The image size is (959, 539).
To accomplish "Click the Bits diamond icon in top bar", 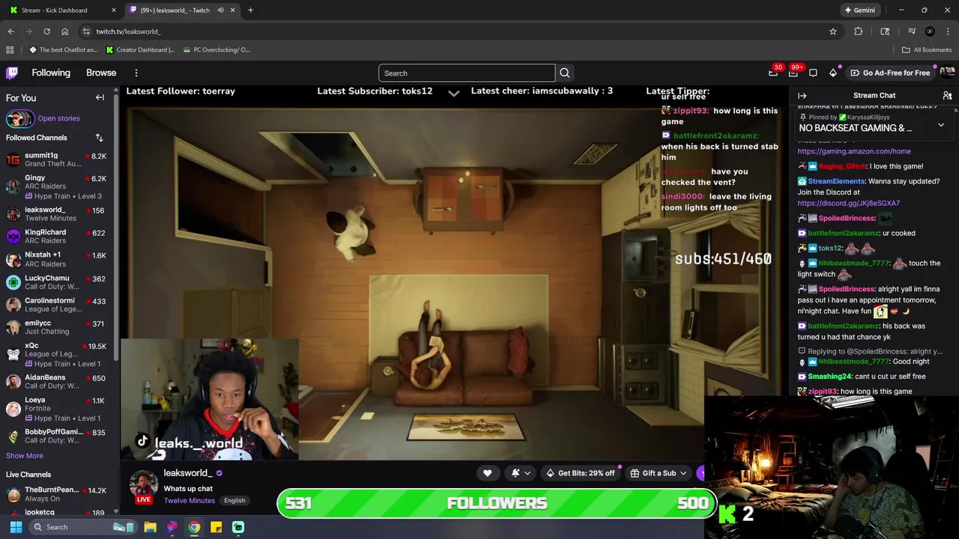I will 833,73.
